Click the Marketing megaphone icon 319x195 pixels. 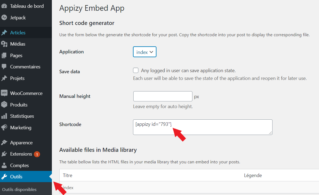coord(4,128)
